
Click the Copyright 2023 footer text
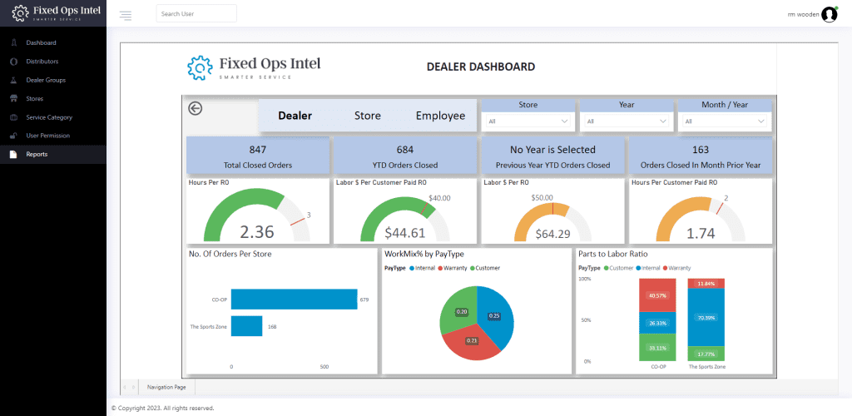pyautogui.click(x=162, y=408)
